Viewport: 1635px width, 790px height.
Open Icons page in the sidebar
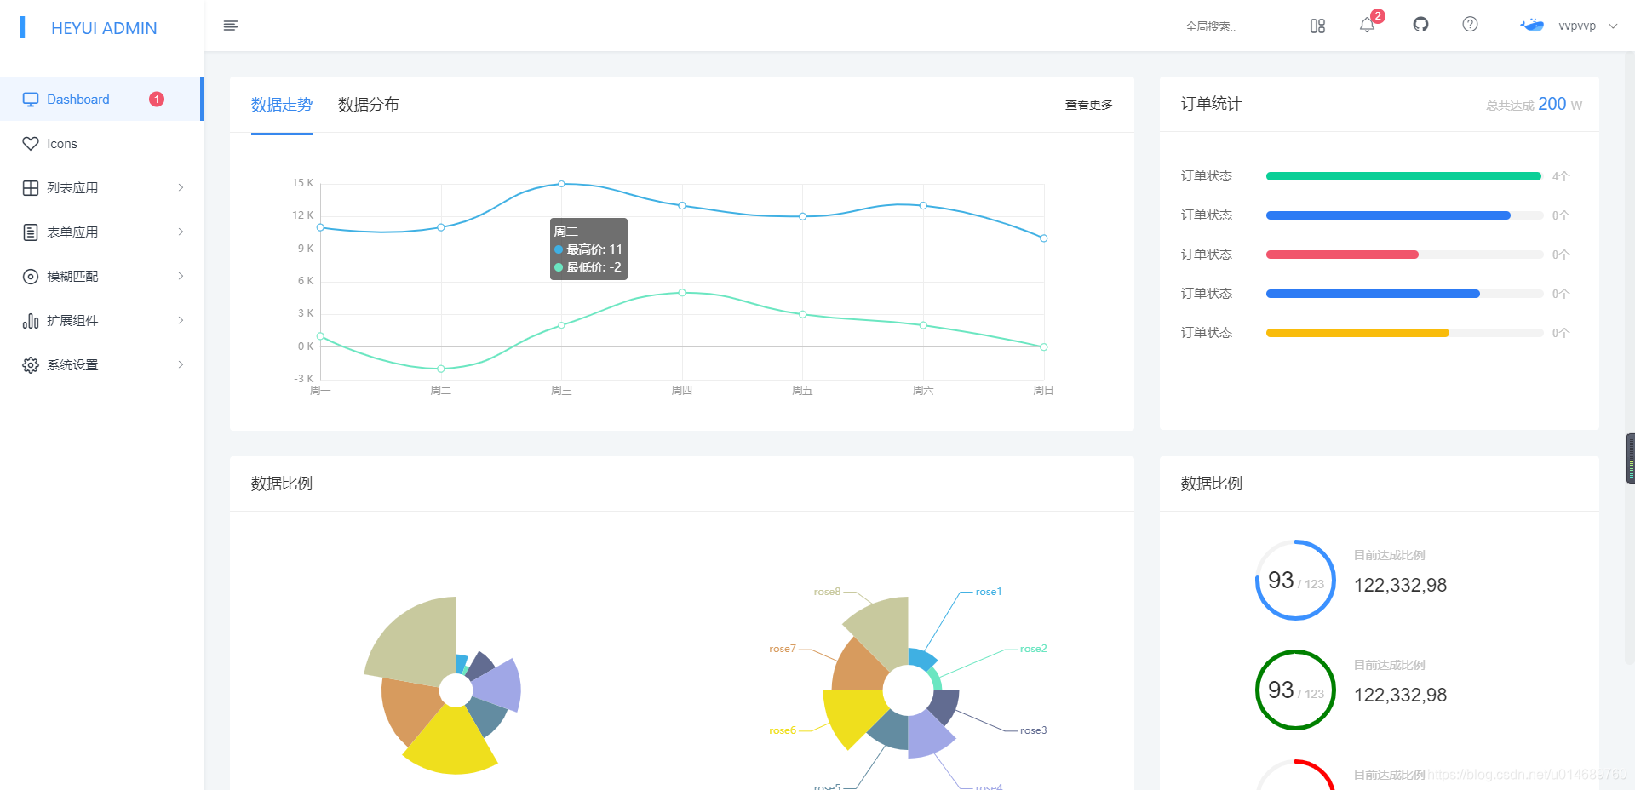(x=101, y=143)
